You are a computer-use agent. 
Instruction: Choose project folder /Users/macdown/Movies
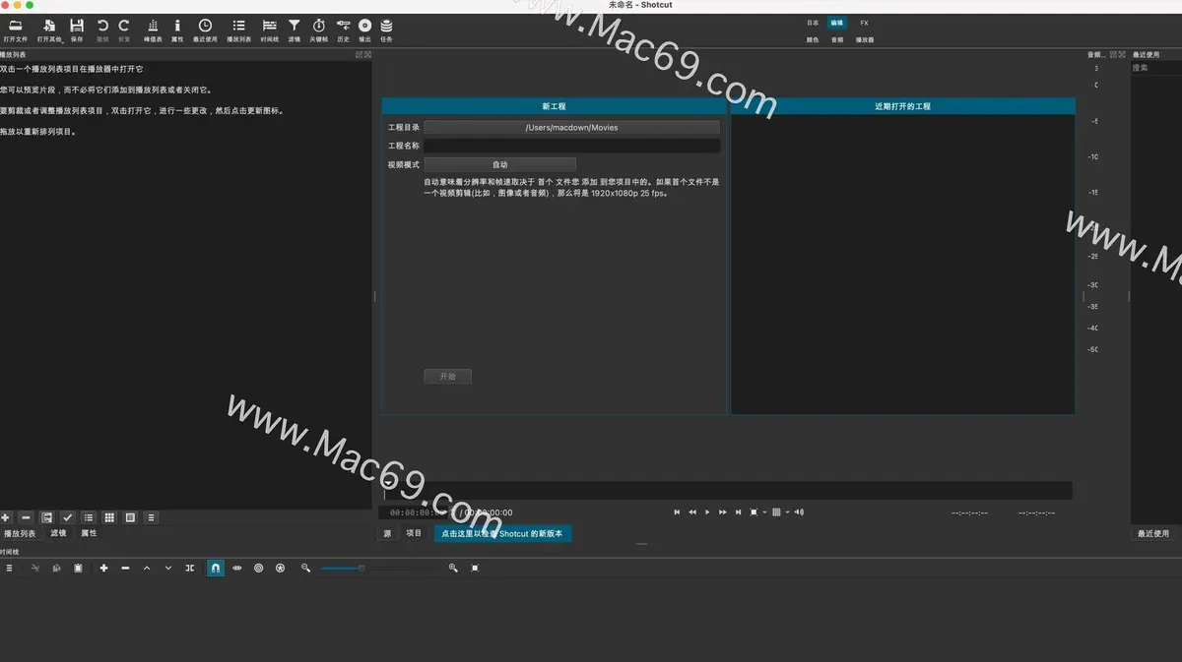coord(571,128)
